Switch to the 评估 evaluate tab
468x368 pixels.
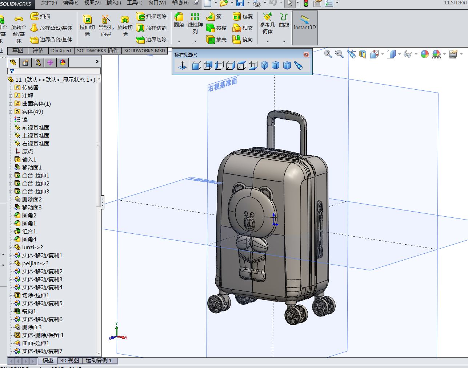(x=38, y=50)
